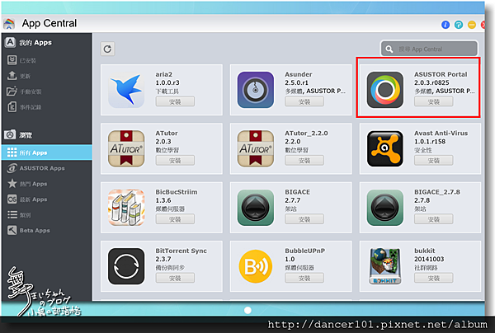
Task: Click the aria2 app name
Action: (164, 74)
